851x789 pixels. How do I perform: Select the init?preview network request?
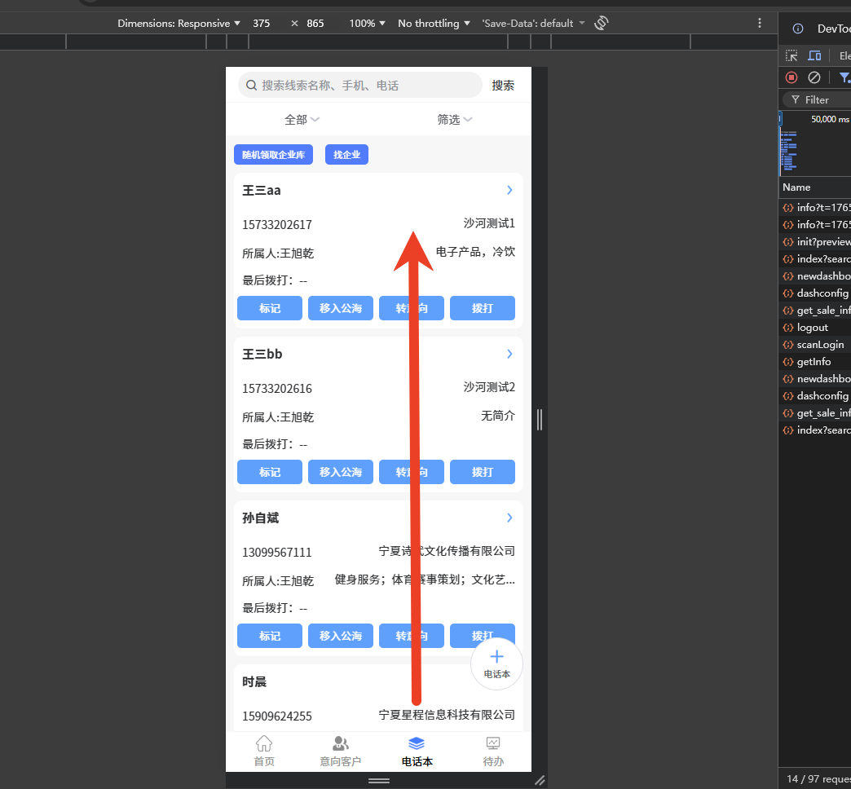pos(816,241)
